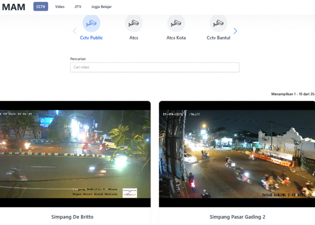Switch to the Video tab

coord(60,7)
